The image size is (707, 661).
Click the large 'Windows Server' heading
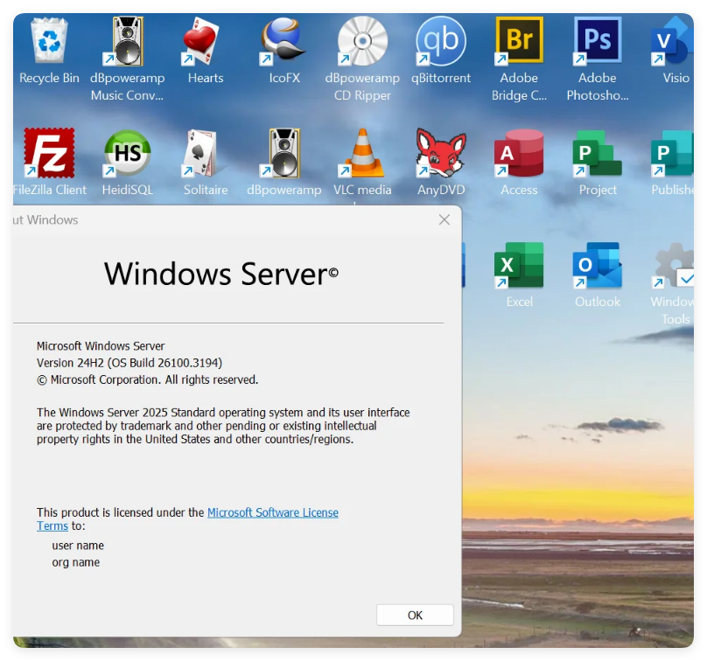pyautogui.click(x=220, y=274)
